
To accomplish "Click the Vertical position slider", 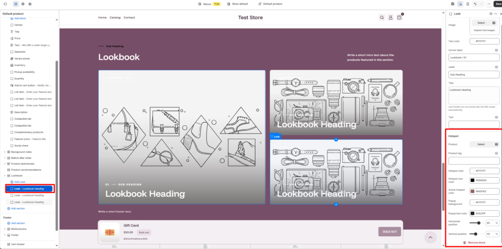I will point(476,234).
